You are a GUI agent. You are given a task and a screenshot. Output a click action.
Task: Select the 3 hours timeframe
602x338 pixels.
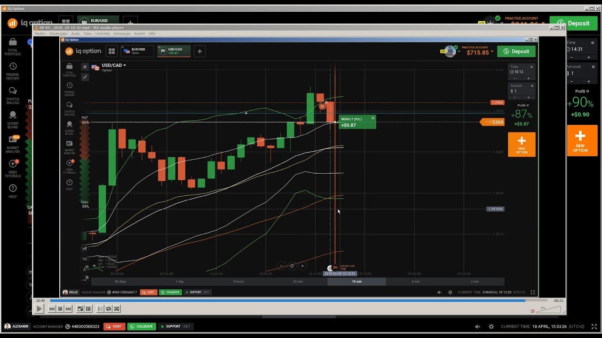(x=238, y=281)
